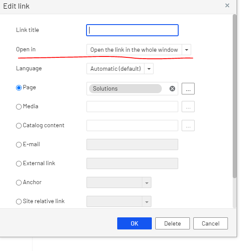Select the Page radio button
This screenshot has height=251, width=250.
point(19,88)
